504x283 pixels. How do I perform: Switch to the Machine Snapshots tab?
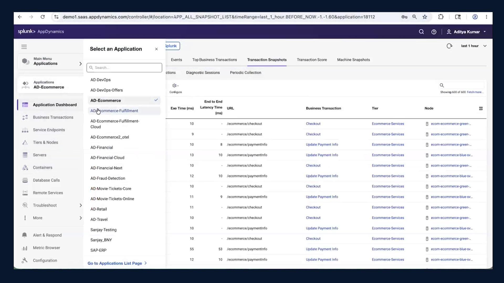pos(353,60)
